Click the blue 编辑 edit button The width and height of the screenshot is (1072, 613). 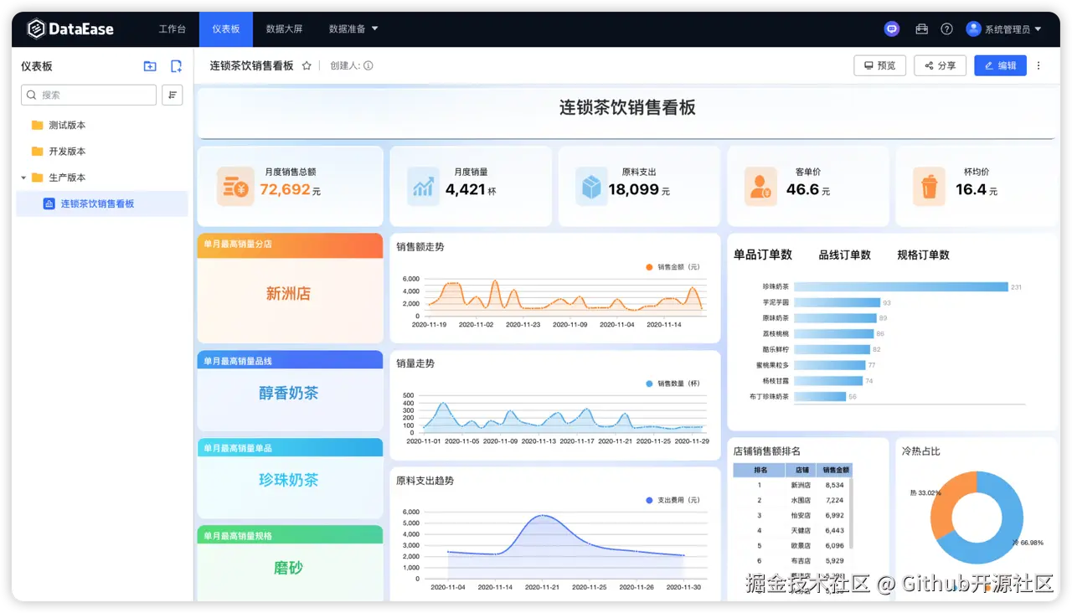(1000, 65)
